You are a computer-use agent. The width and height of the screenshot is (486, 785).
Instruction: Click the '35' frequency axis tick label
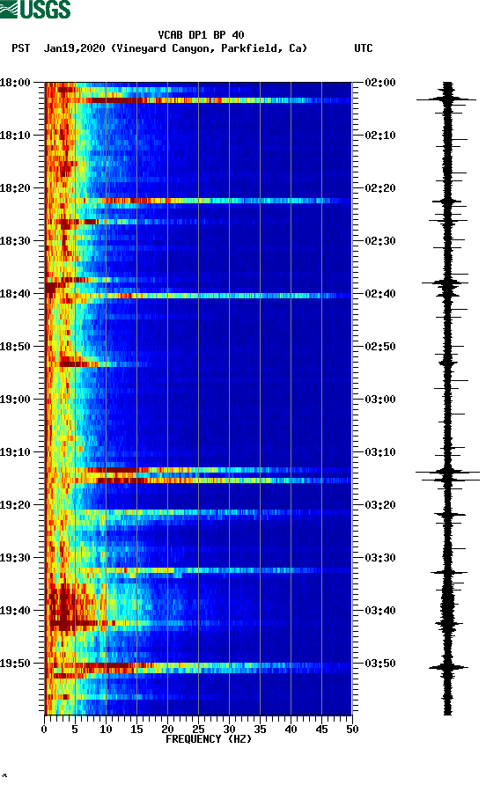(x=260, y=730)
